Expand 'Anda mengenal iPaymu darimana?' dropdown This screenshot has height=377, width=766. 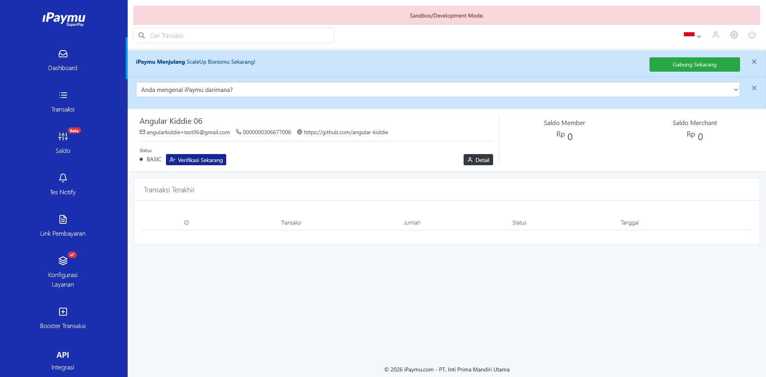438,90
